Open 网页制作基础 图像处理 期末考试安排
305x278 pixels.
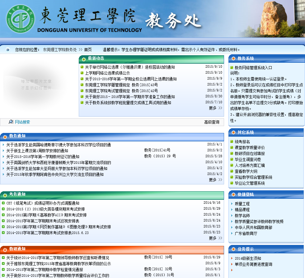[59, 227]
